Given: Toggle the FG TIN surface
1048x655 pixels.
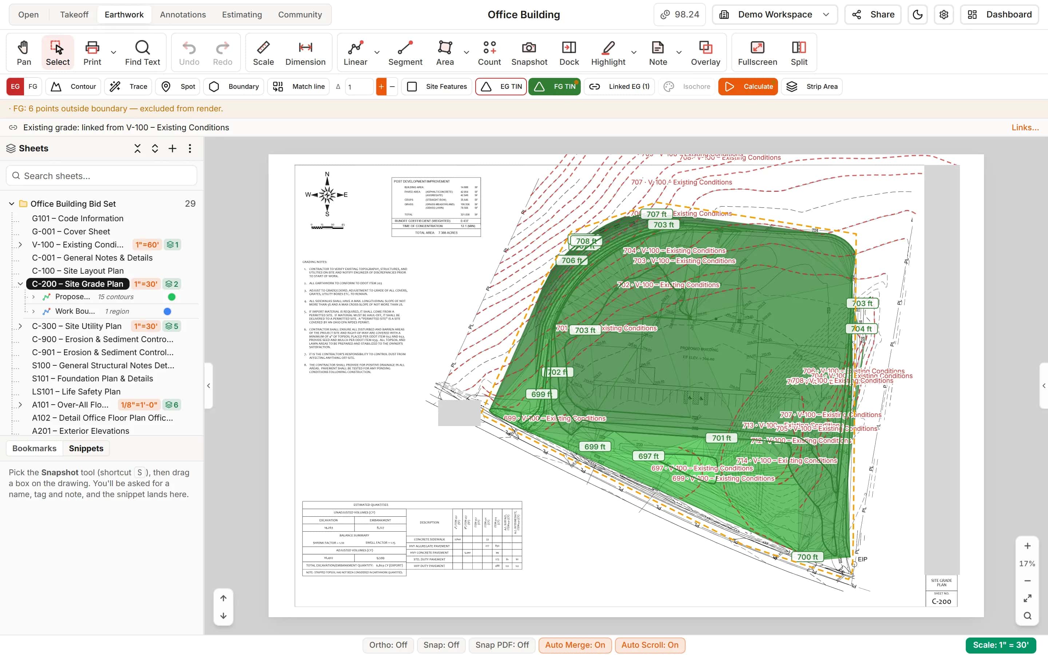Looking at the screenshot, I should [554, 87].
